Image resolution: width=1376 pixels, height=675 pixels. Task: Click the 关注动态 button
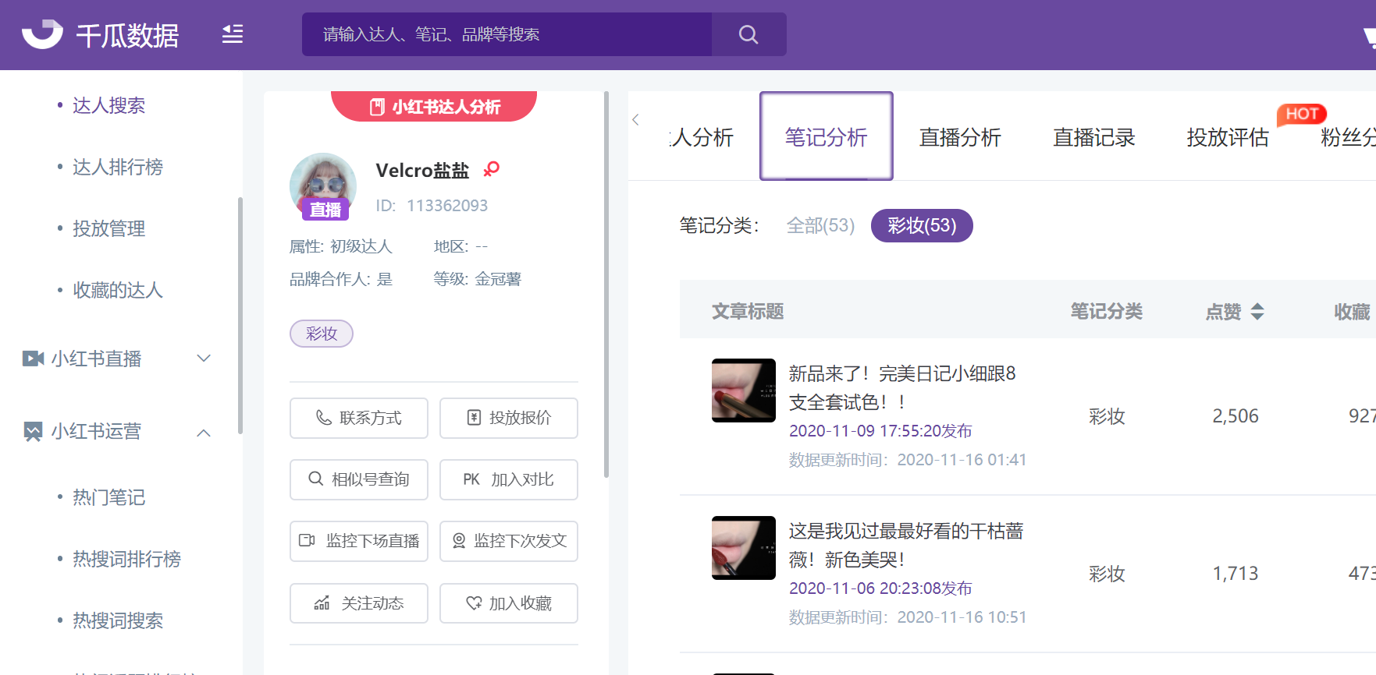pyautogui.click(x=359, y=603)
